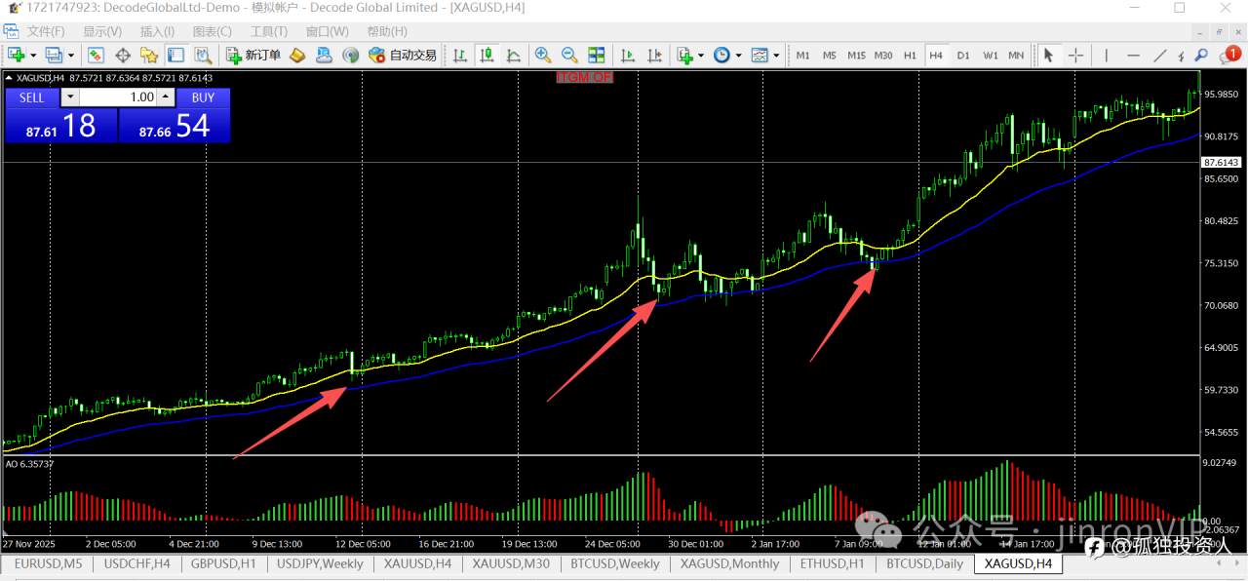Open the 插入(I) menu
The height and width of the screenshot is (581, 1248).
pos(157,31)
